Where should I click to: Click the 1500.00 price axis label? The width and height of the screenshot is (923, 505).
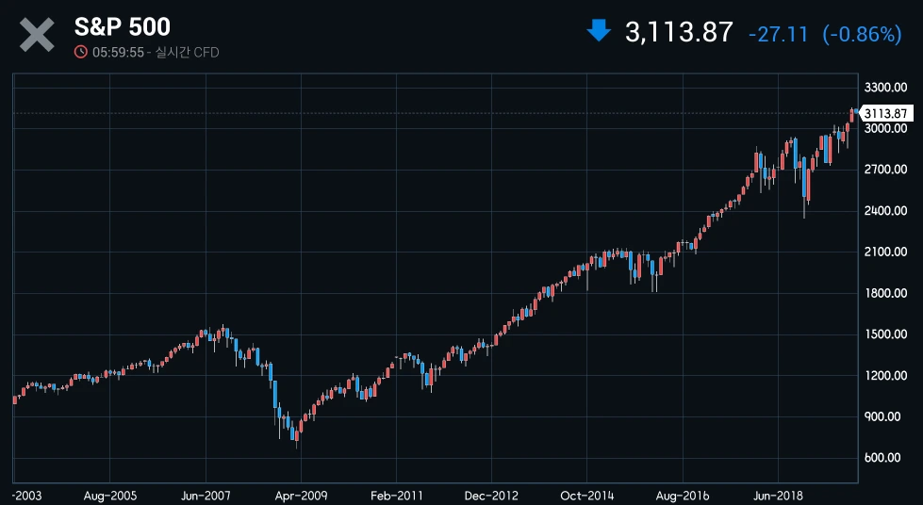[x=885, y=334]
